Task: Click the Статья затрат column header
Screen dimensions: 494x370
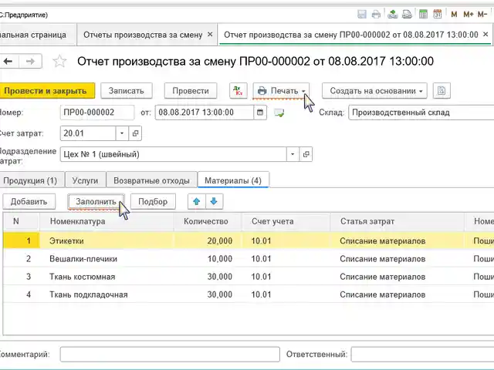Action: [397, 221]
